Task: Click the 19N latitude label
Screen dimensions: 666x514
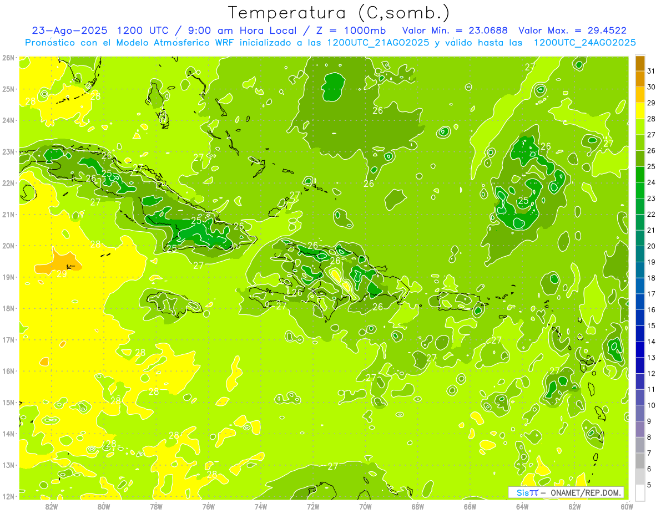Action: 8,277
